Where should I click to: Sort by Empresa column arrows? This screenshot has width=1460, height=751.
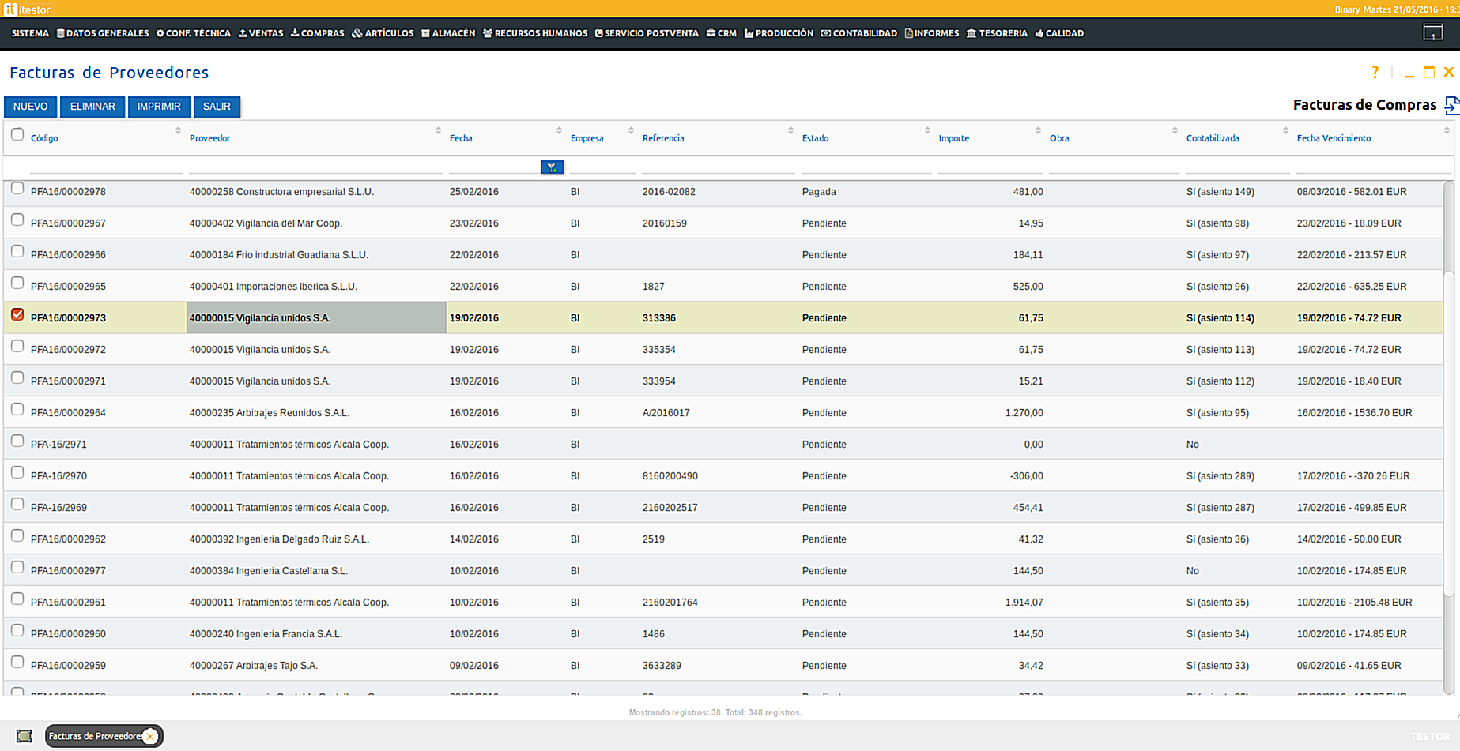631,130
